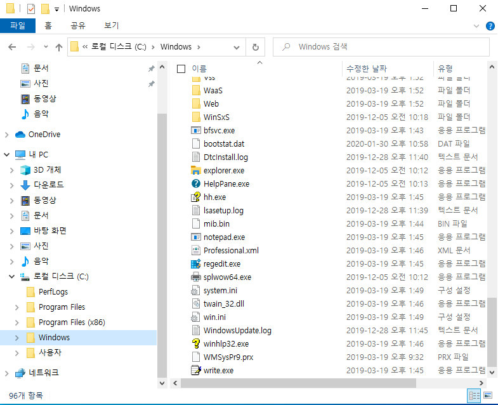Screen dimensions: 498x405
Task: Select PerfLogs folder in tree
Action: point(53,292)
